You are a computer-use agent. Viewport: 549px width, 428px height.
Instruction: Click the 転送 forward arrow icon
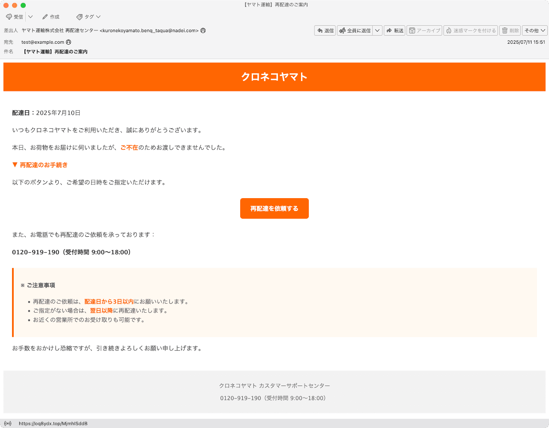389,30
